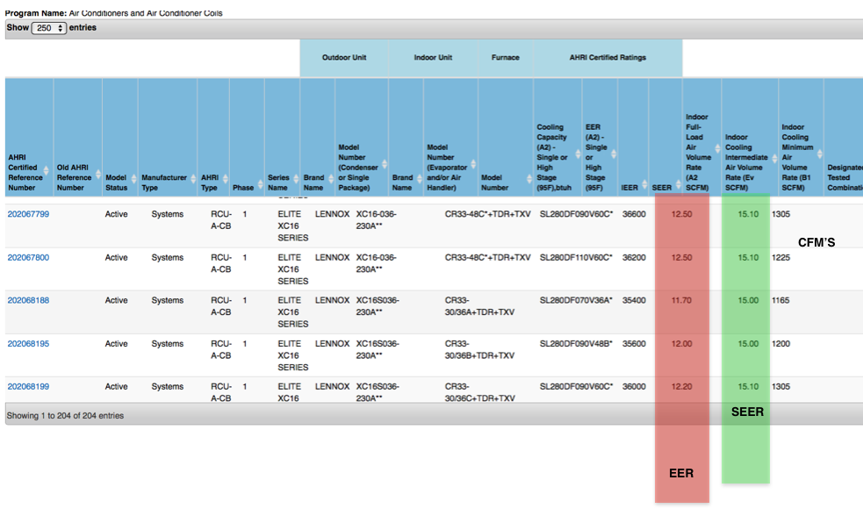863x523 pixels.
Task: Open reference number 202067799 link
Action: (28, 214)
